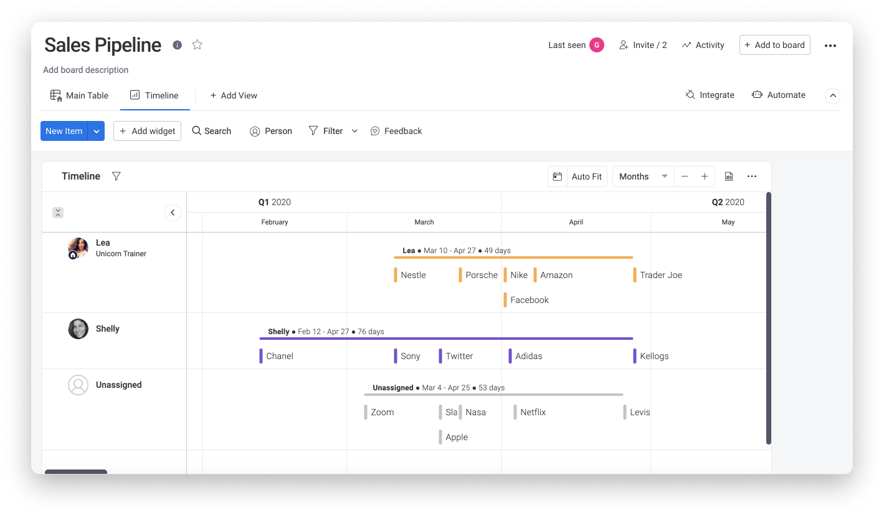The width and height of the screenshot is (884, 515).
Task: Click the timeline vertical scrollbar
Action: (769, 318)
